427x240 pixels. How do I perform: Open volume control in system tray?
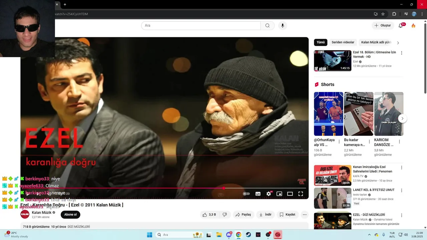click(x=406, y=235)
